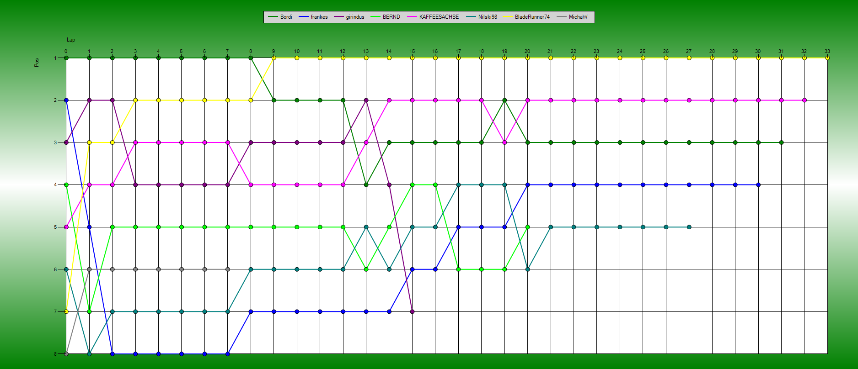Select the MichaW legend entry

pos(578,17)
